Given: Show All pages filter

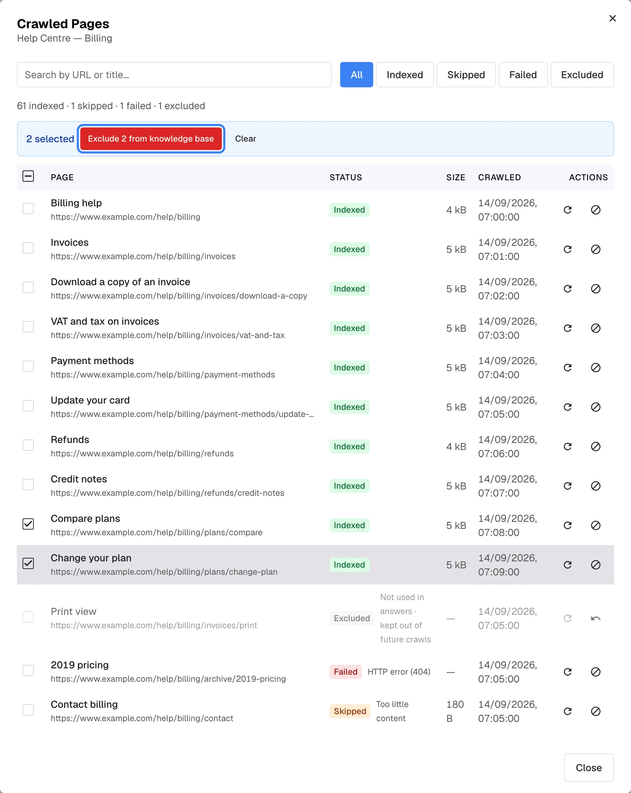Looking at the screenshot, I should point(356,75).
